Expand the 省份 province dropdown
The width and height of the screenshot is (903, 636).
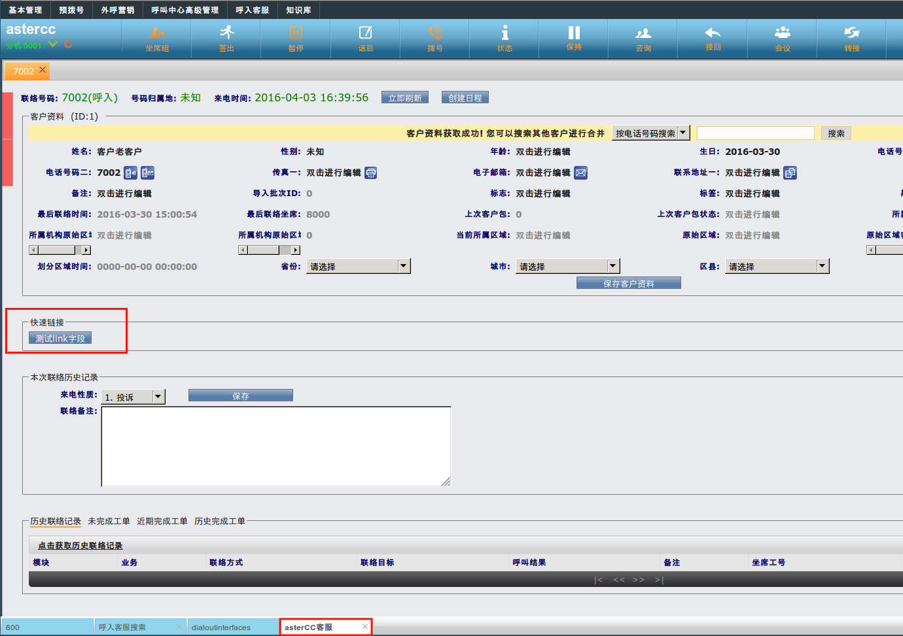click(x=403, y=266)
